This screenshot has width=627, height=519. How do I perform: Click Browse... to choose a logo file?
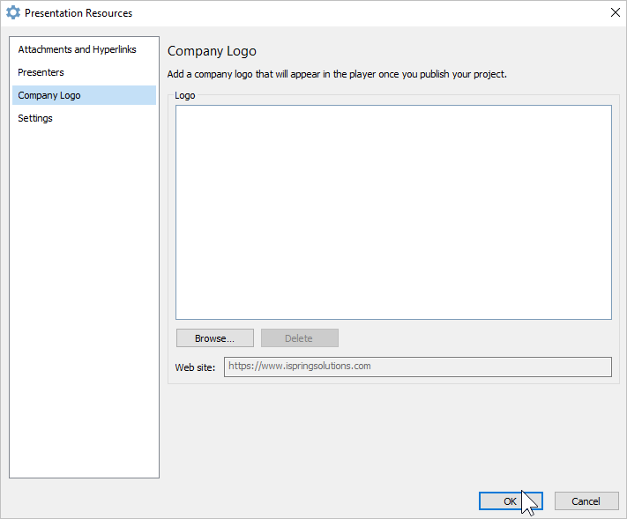(x=214, y=338)
